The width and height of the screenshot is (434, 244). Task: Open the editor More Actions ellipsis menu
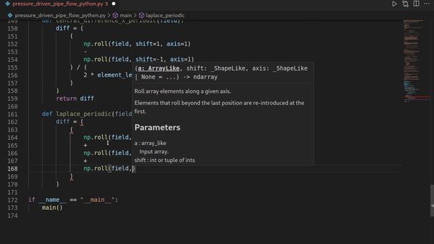pyautogui.click(x=427, y=3)
